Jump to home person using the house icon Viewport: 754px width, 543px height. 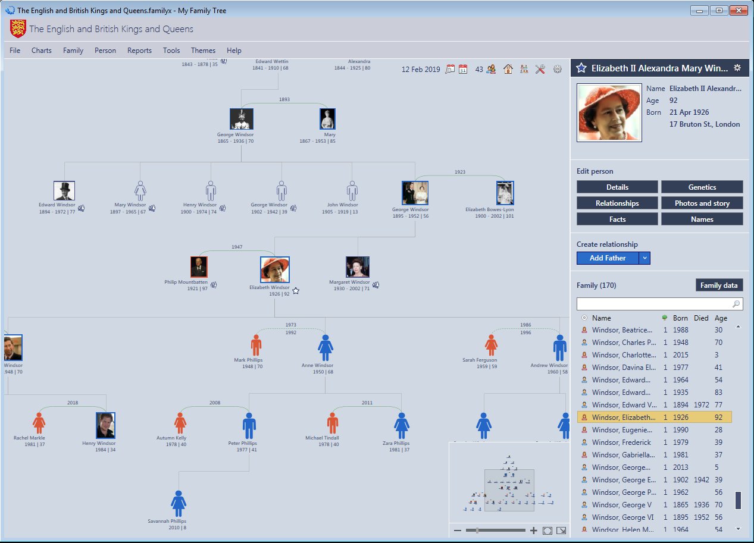pos(507,69)
